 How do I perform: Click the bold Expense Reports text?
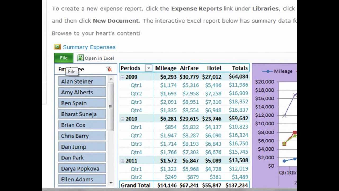click(x=197, y=8)
